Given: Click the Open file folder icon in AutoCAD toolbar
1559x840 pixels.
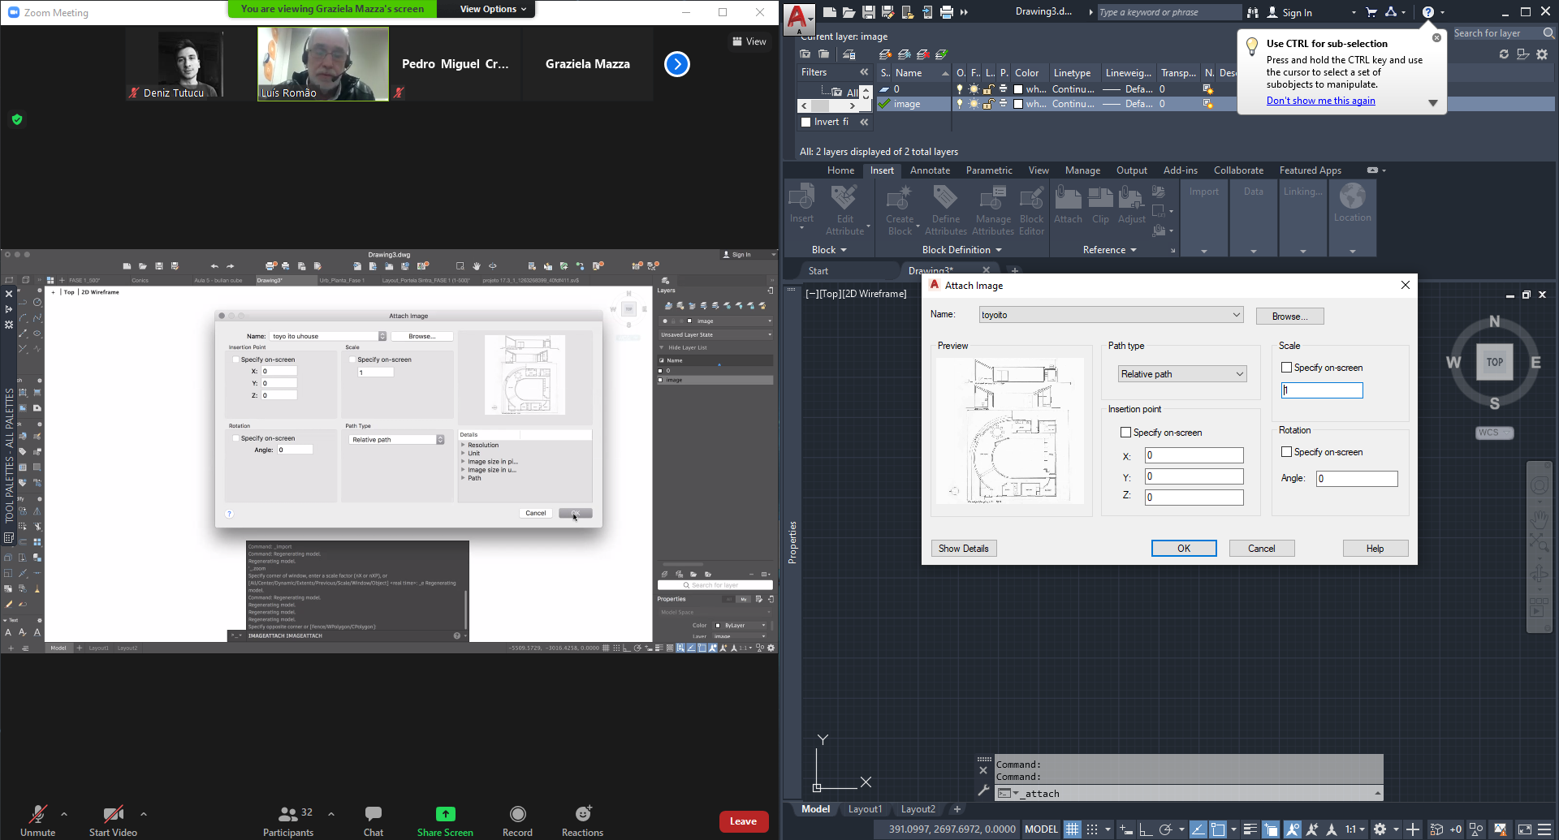Looking at the screenshot, I should coord(849,12).
